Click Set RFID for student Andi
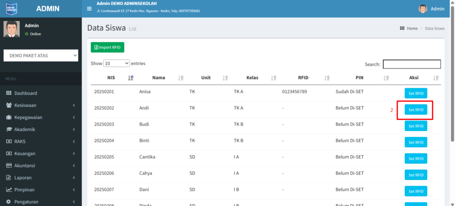Viewport: 455px width, 206px height. 415,110
